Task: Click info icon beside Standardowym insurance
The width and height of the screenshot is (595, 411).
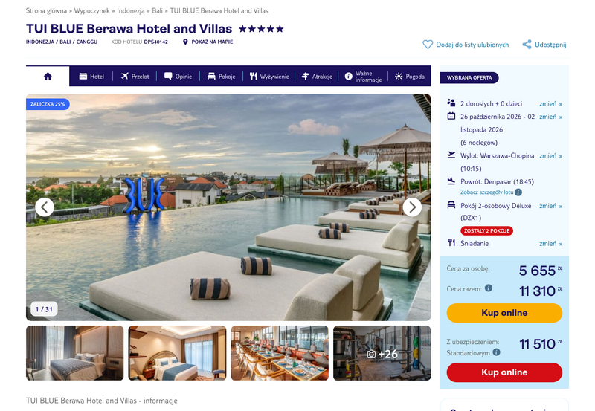Action: pos(496,352)
